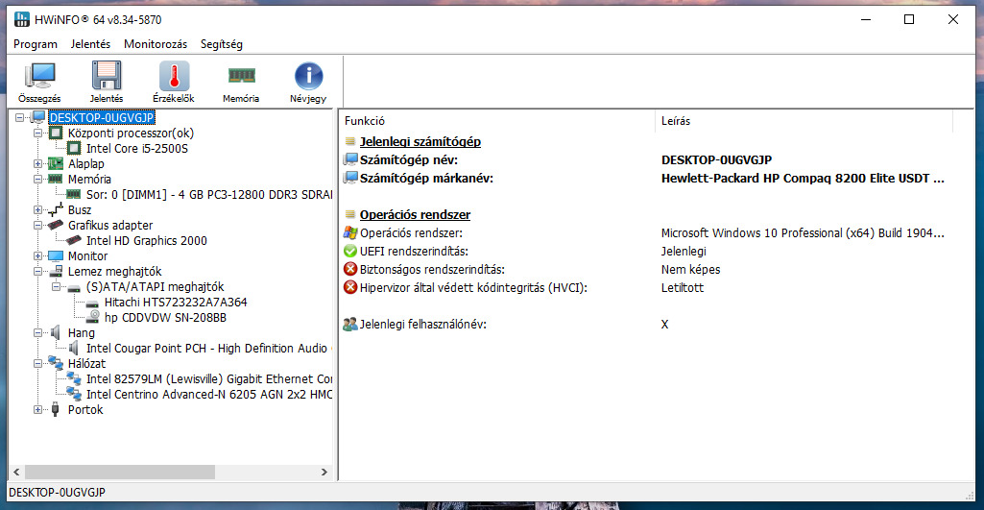The image size is (984, 510).
Task: Click the horizontal scrollbar thumb in tree panel
Action: [x=120, y=472]
